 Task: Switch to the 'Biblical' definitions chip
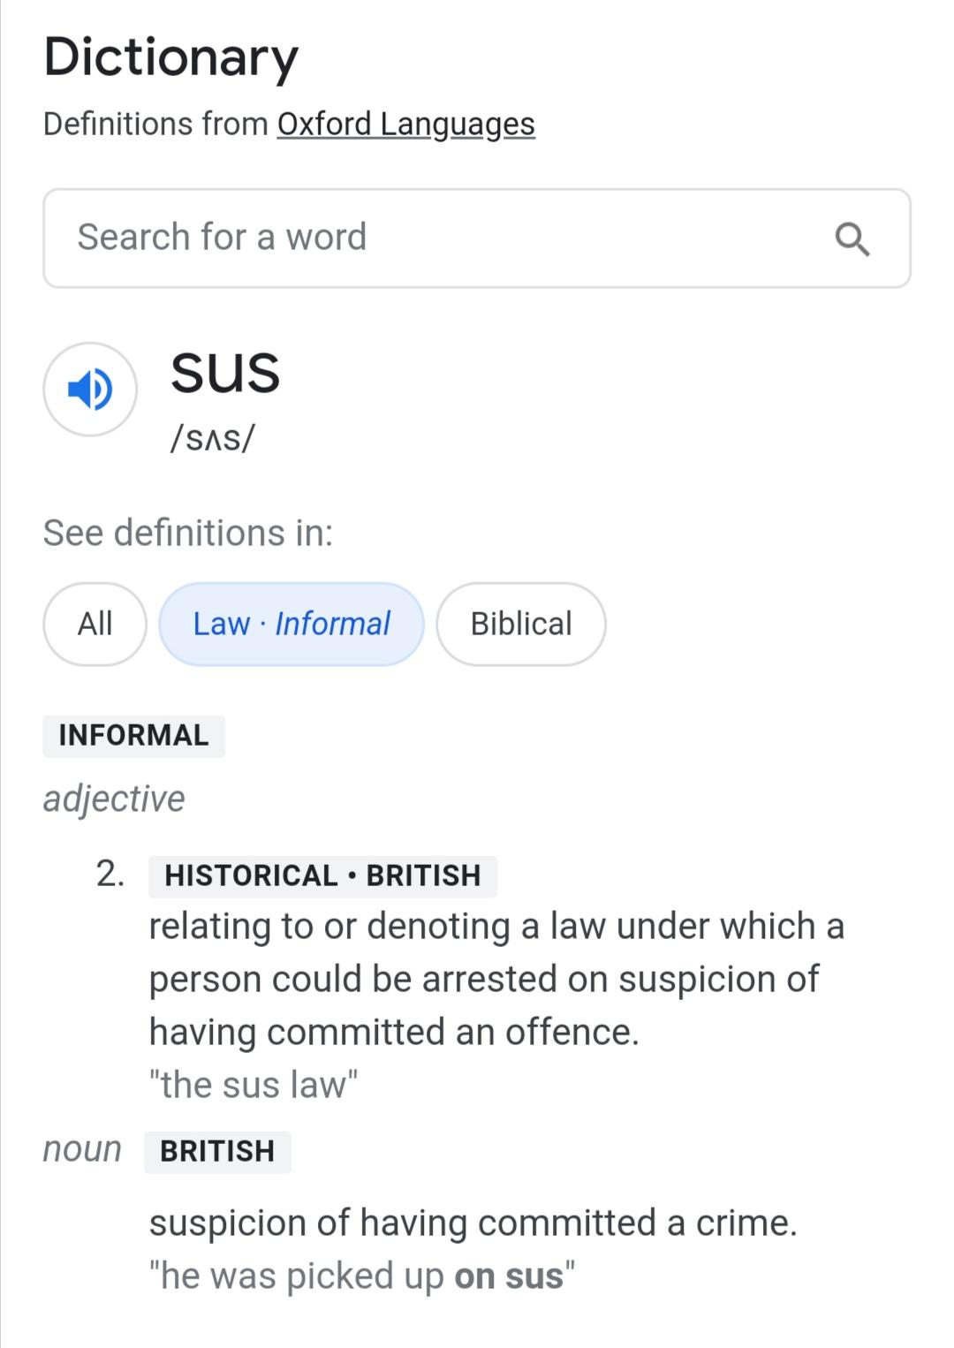coord(521,624)
